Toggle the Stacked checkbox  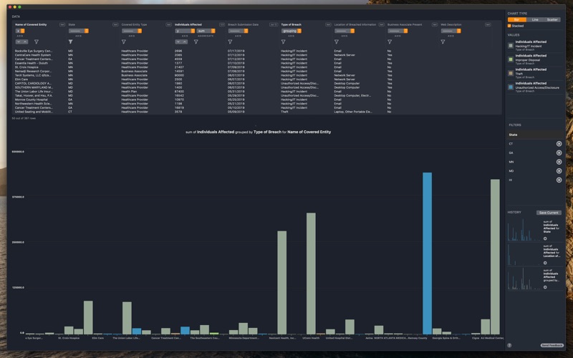[x=509, y=26]
